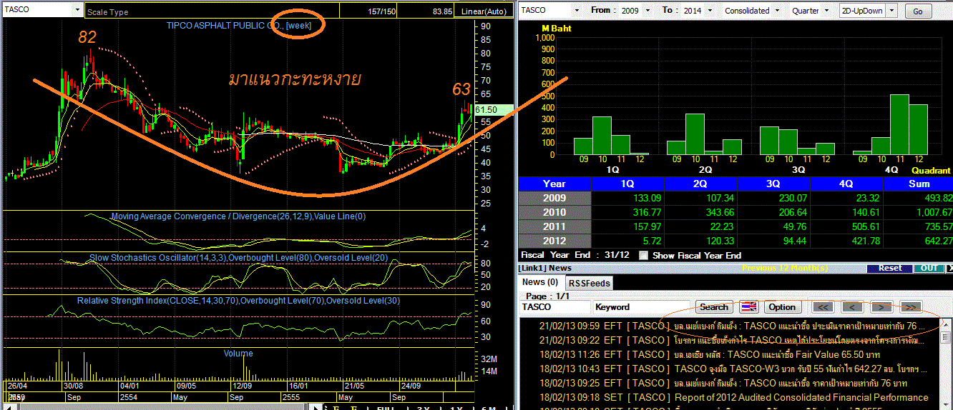The height and width of the screenshot is (410, 953).
Task: Switch to the News (0) tab
Action: pyautogui.click(x=540, y=282)
